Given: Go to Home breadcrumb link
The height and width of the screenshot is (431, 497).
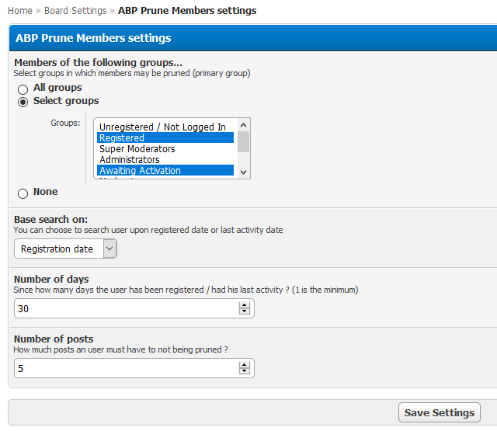Looking at the screenshot, I should pos(19,11).
